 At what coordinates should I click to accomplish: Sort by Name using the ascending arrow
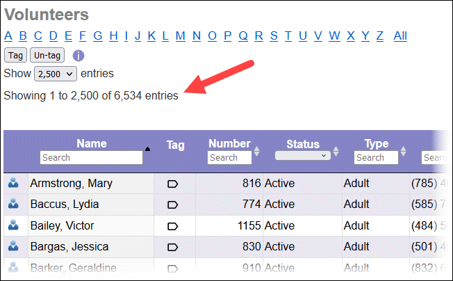[147, 149]
